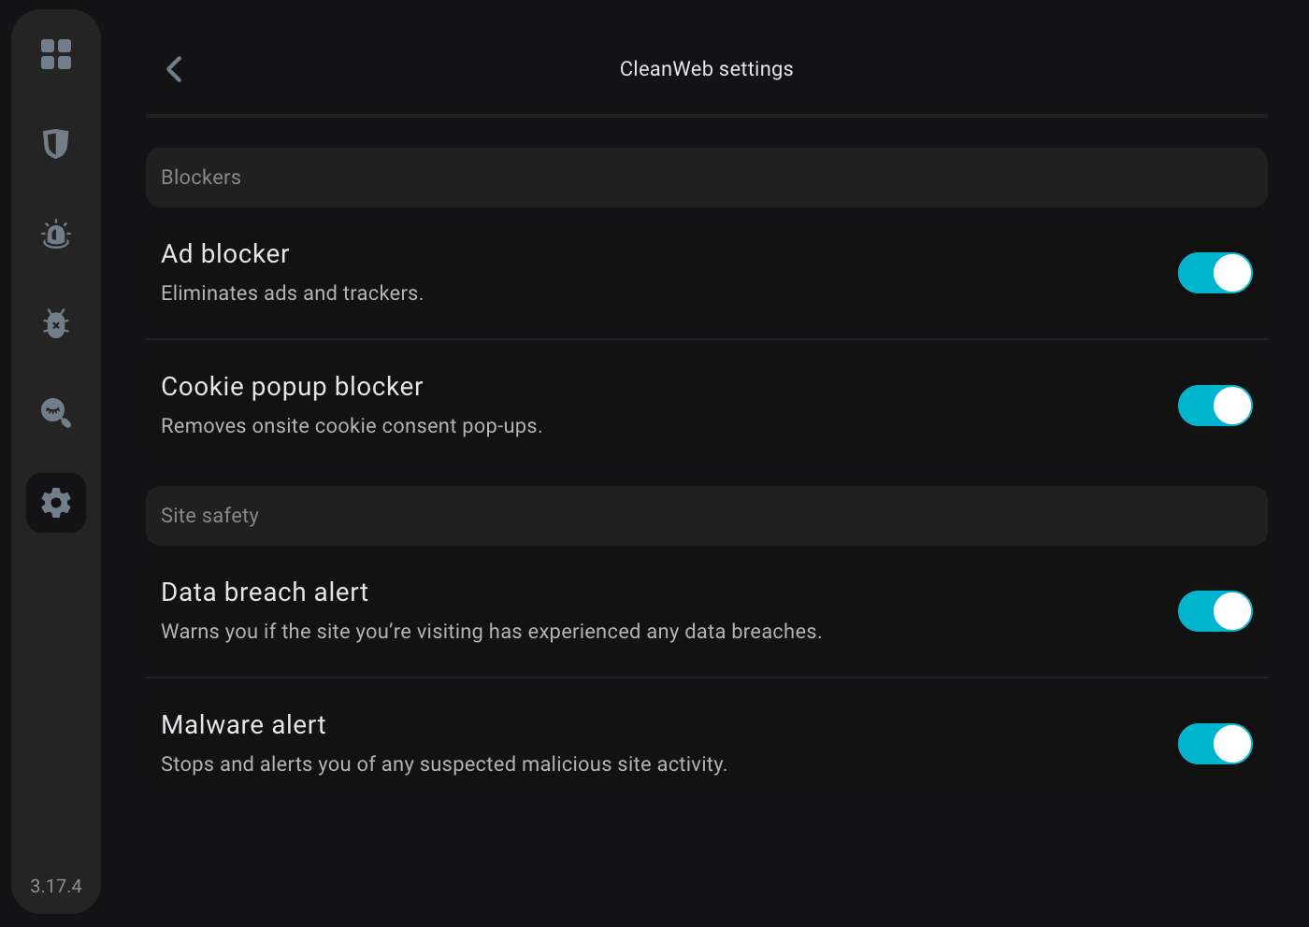Click the Malware alert row label
This screenshot has height=927, width=1309.
(243, 725)
